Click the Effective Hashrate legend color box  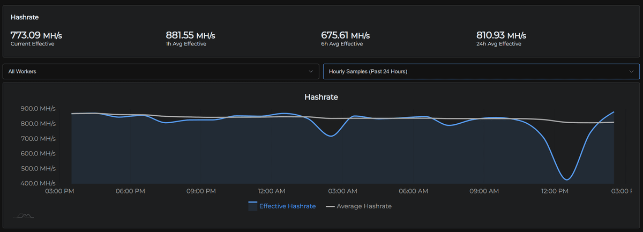252,206
